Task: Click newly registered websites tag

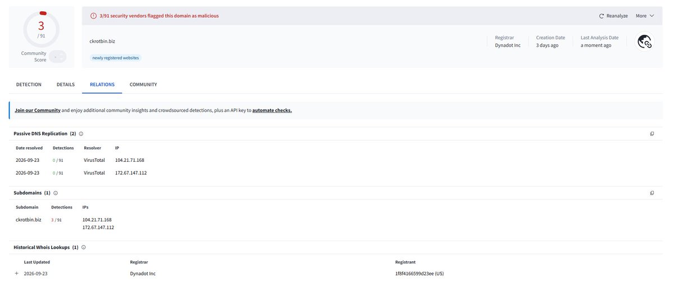Action: pos(116,58)
